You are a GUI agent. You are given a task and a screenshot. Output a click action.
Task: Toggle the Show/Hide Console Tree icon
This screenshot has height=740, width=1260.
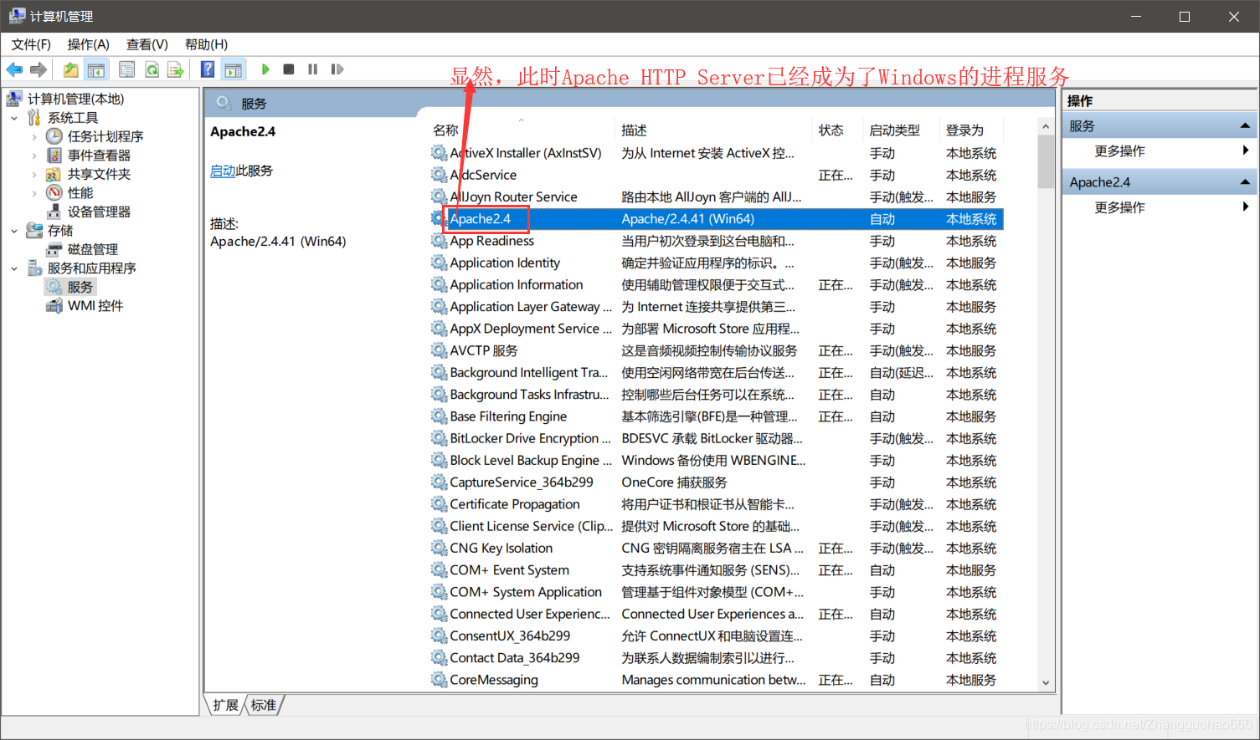pos(96,69)
